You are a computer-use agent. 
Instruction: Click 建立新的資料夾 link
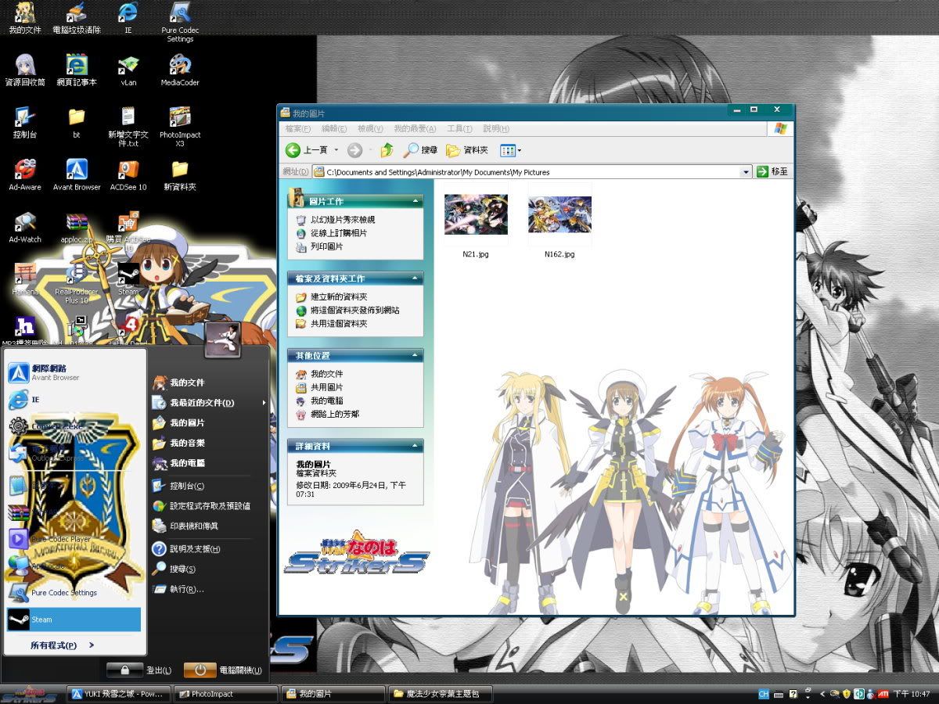(x=339, y=297)
